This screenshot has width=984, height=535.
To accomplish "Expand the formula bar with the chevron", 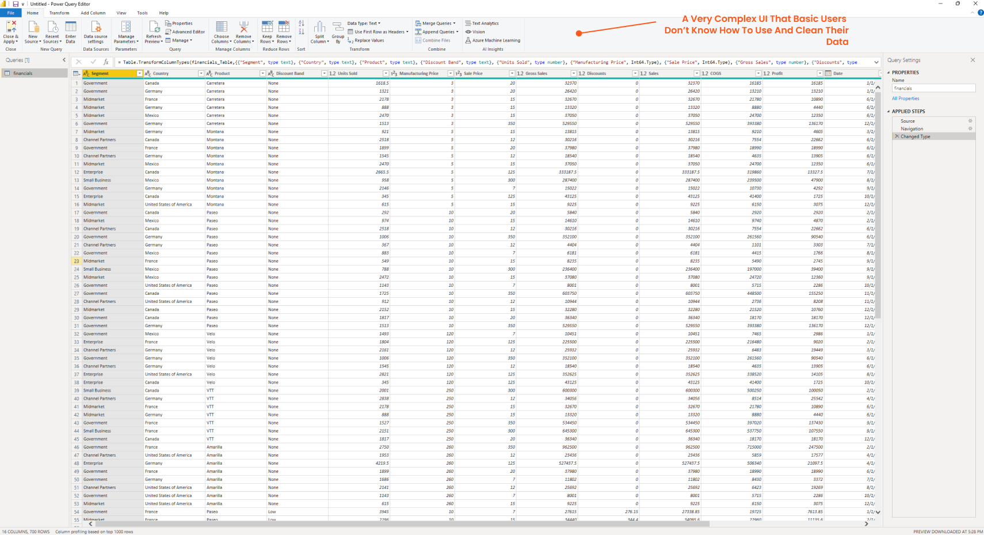I will 876,62.
